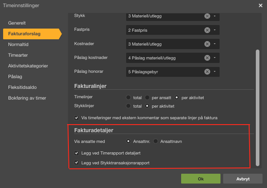Open the Aktivitetskategorier settings section
The height and width of the screenshot is (188, 267).
pos(28,66)
